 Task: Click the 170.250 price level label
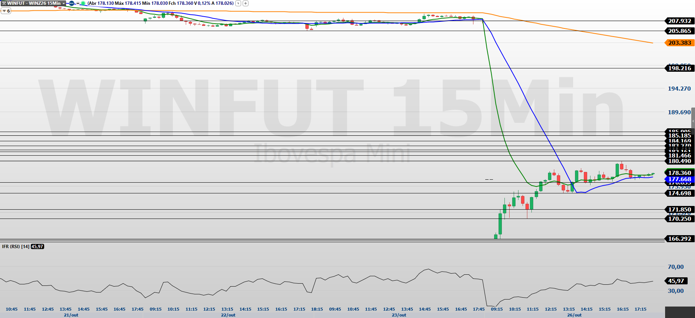tap(679, 219)
